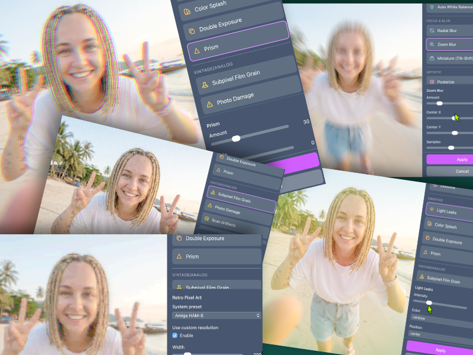The width and height of the screenshot is (473, 355).
Task: Click the System preset label
Action: [x=187, y=306]
